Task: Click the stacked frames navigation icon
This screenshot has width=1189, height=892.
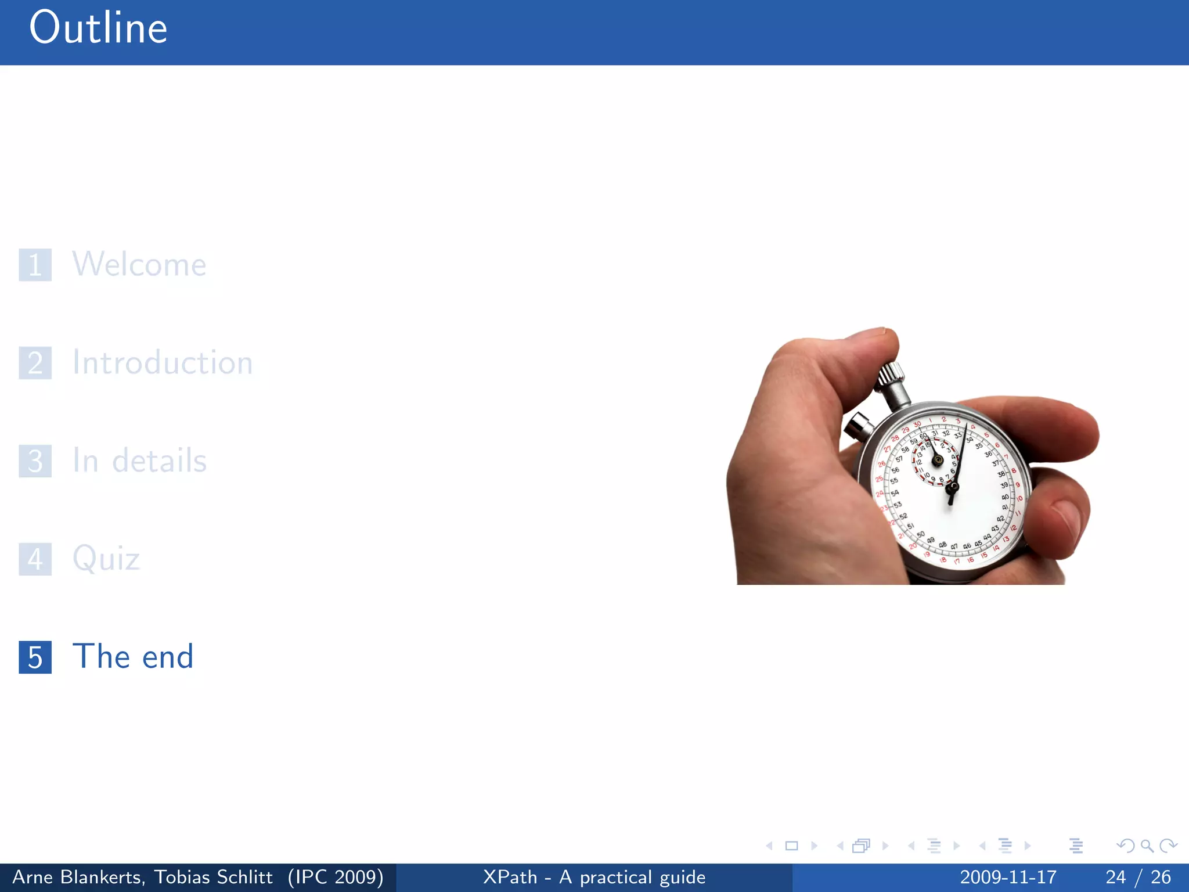Action: point(862,846)
